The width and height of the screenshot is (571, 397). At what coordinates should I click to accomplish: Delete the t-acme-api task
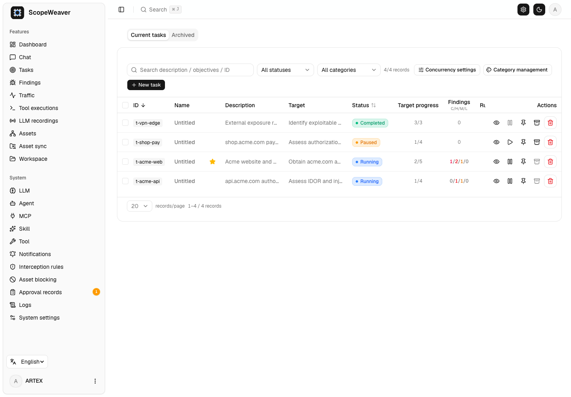(550, 181)
